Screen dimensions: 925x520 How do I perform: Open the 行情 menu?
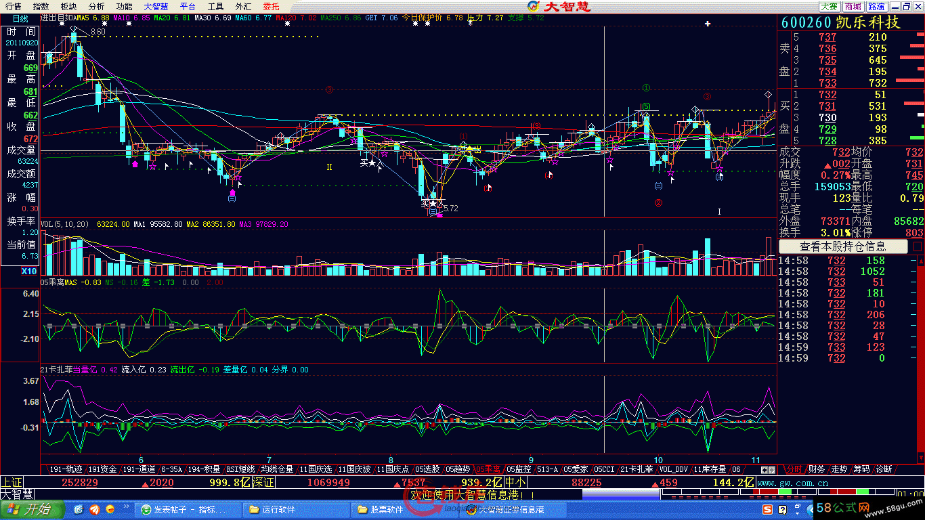pyautogui.click(x=13, y=6)
